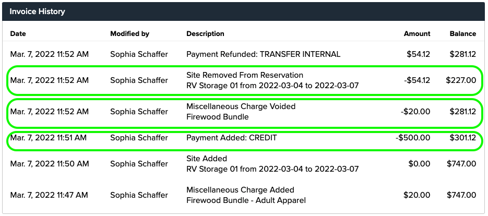This screenshot has width=488, height=216.
Task: Click the Date column header
Action: point(18,34)
